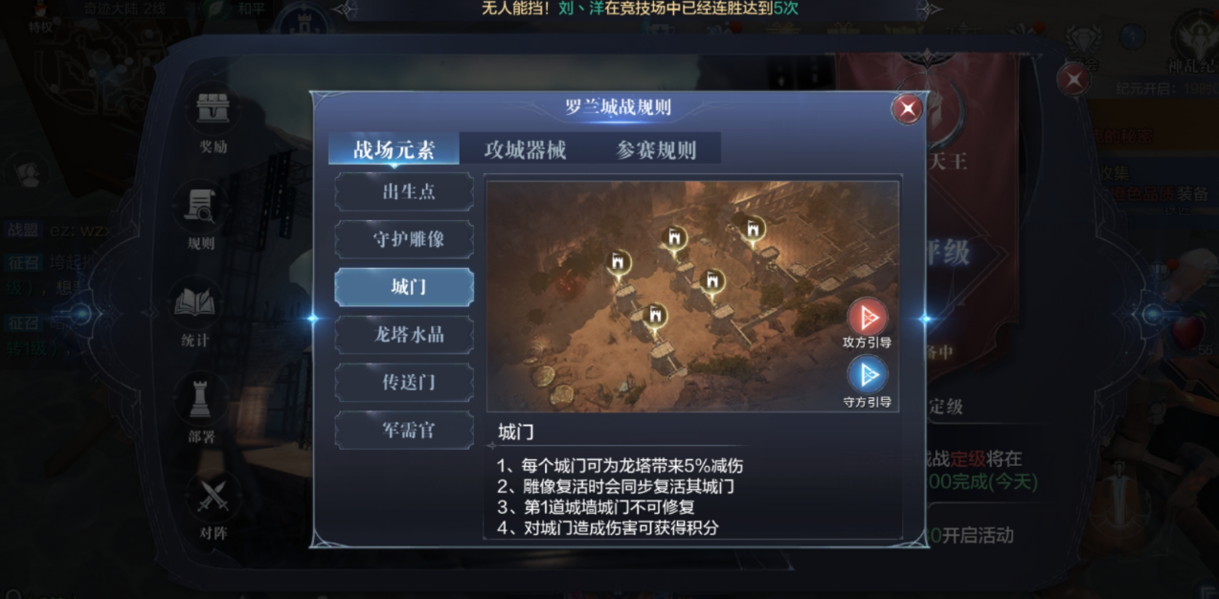Open the 奖励 rewards chest icon
The width and height of the screenshot is (1219, 599).
click(213, 110)
